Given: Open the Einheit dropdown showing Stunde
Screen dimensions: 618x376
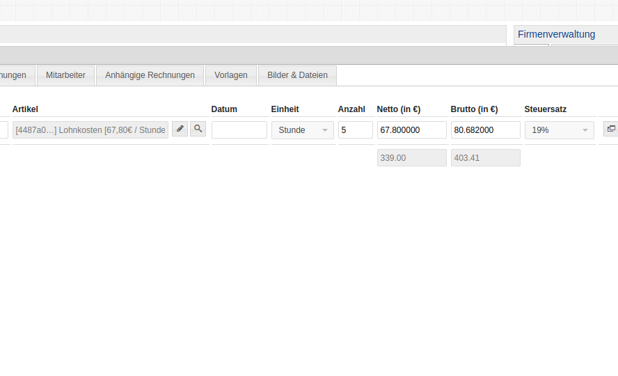Looking at the screenshot, I should click(303, 130).
